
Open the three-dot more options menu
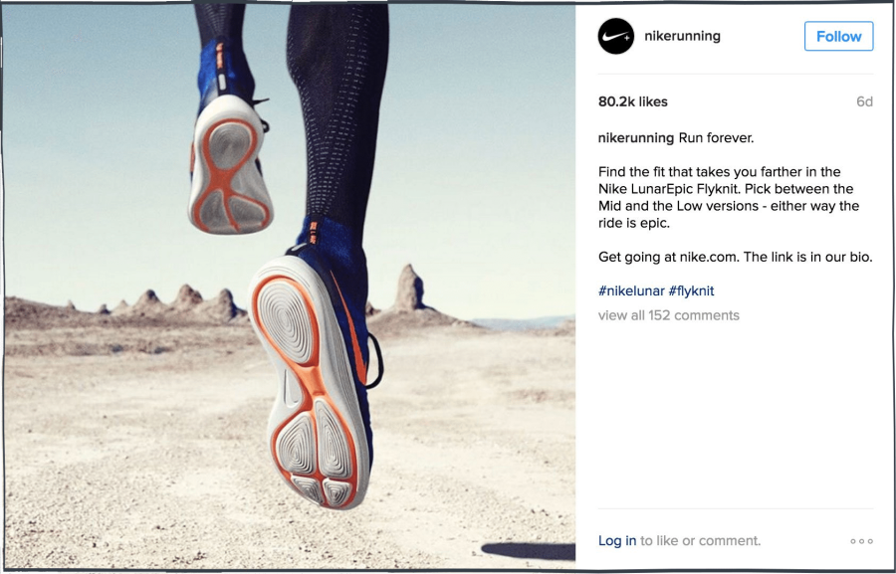coord(861,541)
